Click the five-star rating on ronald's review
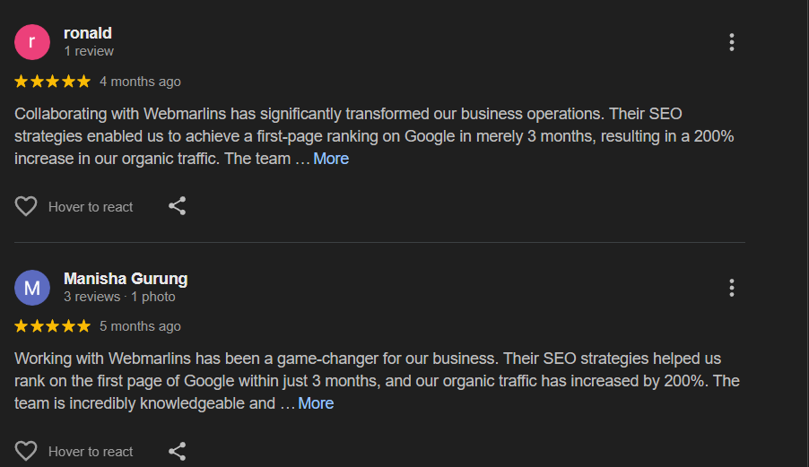Viewport: 809px width, 467px height. click(53, 82)
